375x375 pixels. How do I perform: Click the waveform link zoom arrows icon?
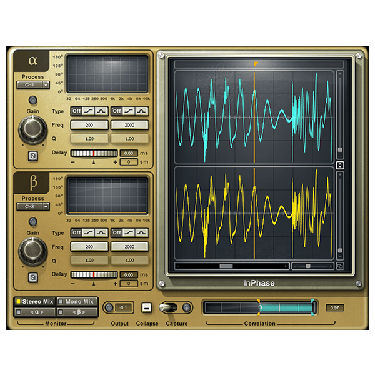340,165
